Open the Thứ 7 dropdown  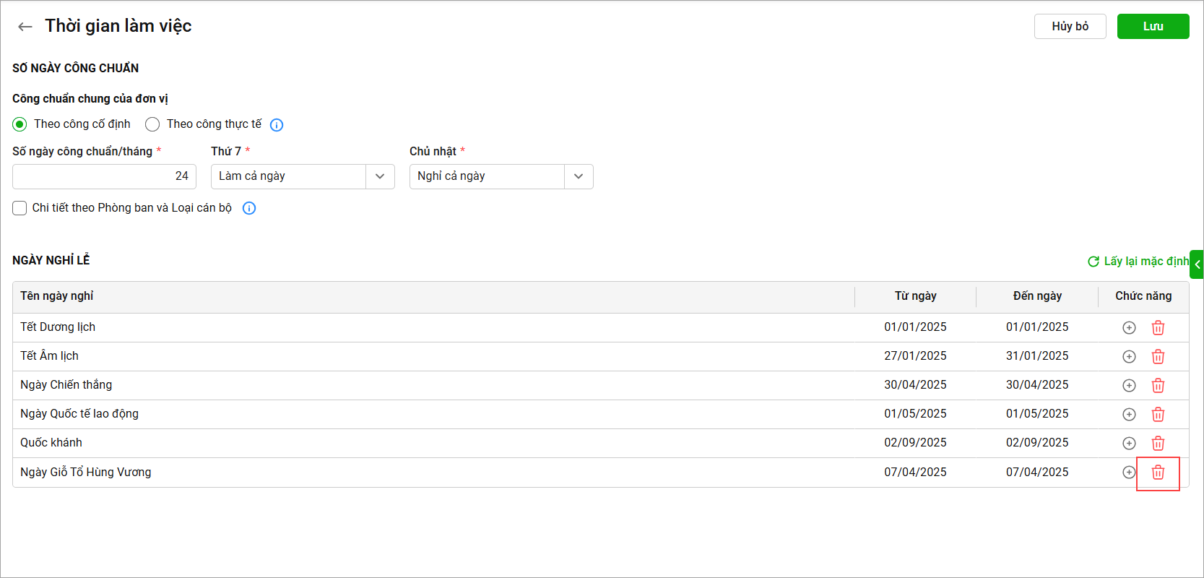(x=303, y=176)
